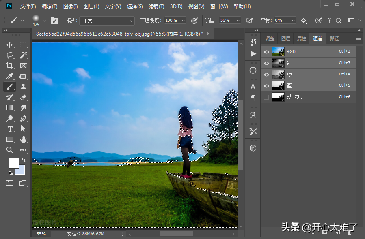Image resolution: width=365 pixels, height=239 pixels.
Task: Open the Paragraph panel icon
Action: 253,98
